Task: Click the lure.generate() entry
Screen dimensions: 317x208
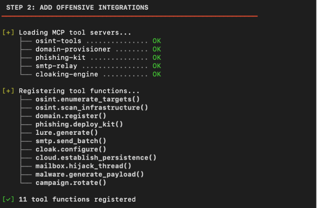Action: (67, 133)
